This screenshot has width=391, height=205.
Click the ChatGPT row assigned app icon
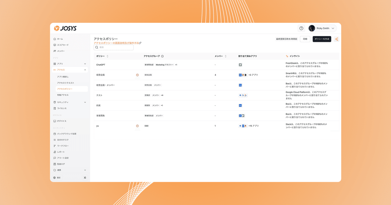click(240, 65)
